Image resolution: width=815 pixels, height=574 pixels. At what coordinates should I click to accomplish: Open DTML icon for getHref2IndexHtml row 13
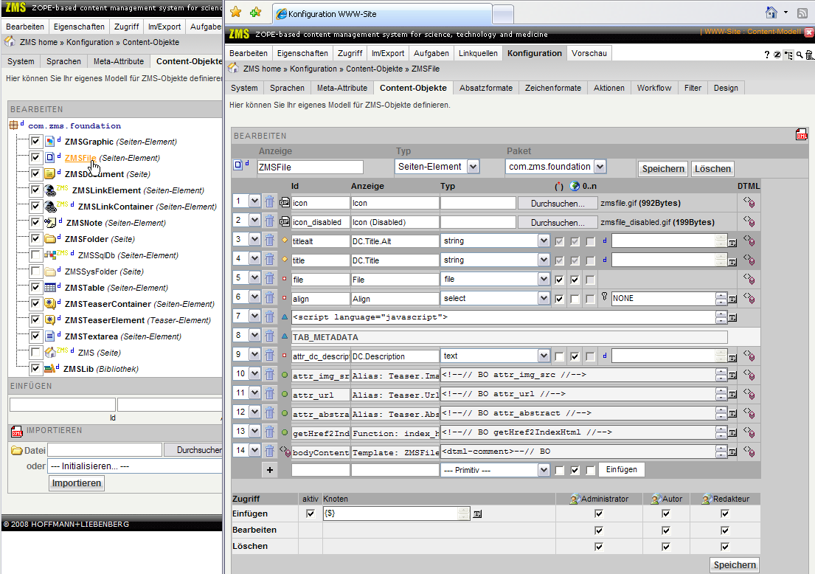(x=749, y=432)
